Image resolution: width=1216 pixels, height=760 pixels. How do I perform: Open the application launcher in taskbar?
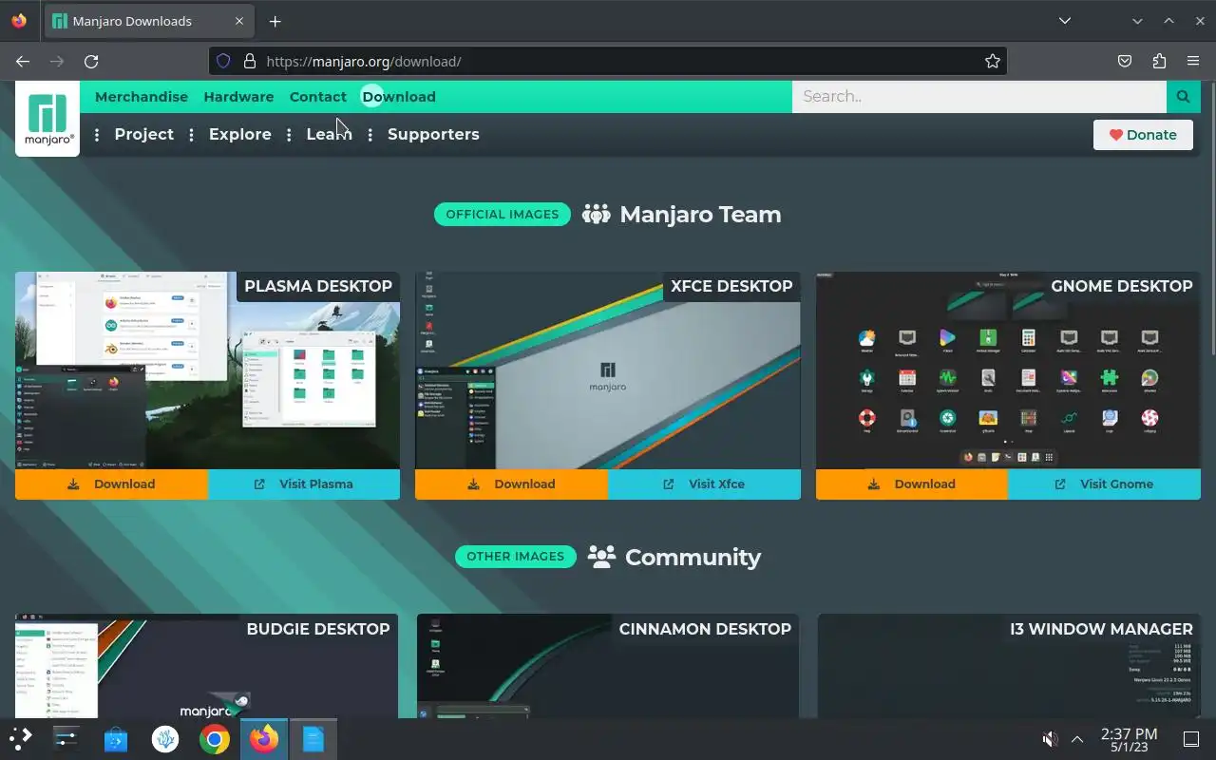[x=20, y=739]
